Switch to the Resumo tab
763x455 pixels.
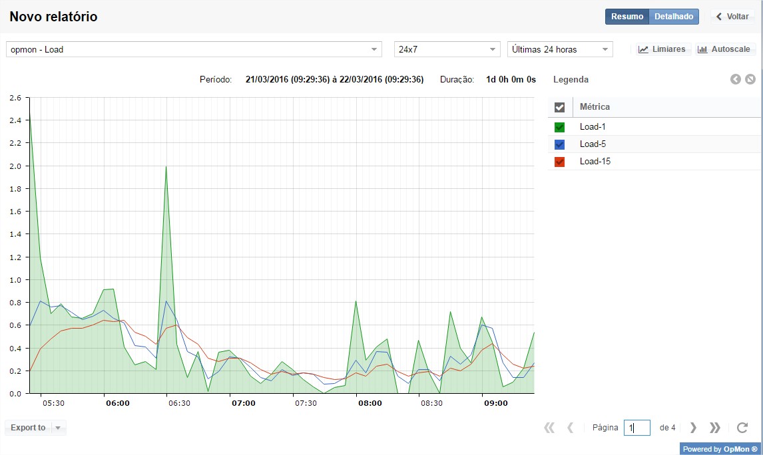(627, 17)
